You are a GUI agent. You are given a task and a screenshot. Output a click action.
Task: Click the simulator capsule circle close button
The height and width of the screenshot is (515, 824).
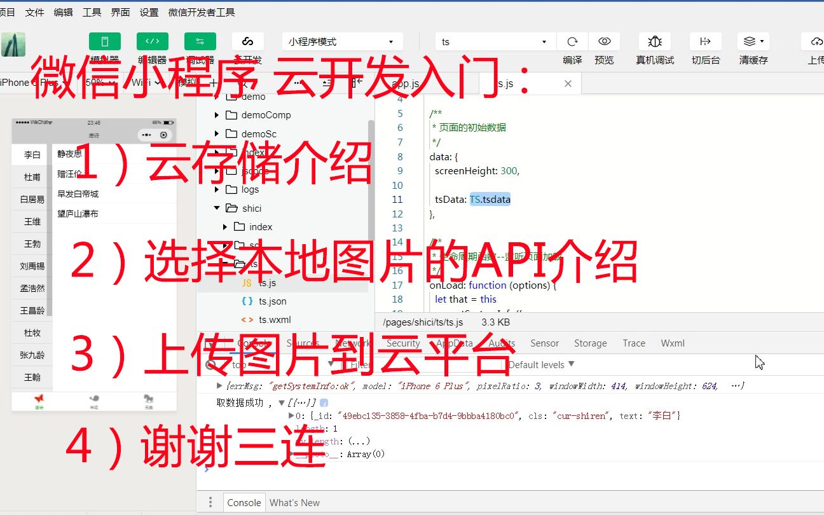164,135
